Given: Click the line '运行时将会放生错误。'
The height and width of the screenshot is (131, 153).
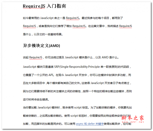Looking at the screenshot, I should [x=36, y=99].
